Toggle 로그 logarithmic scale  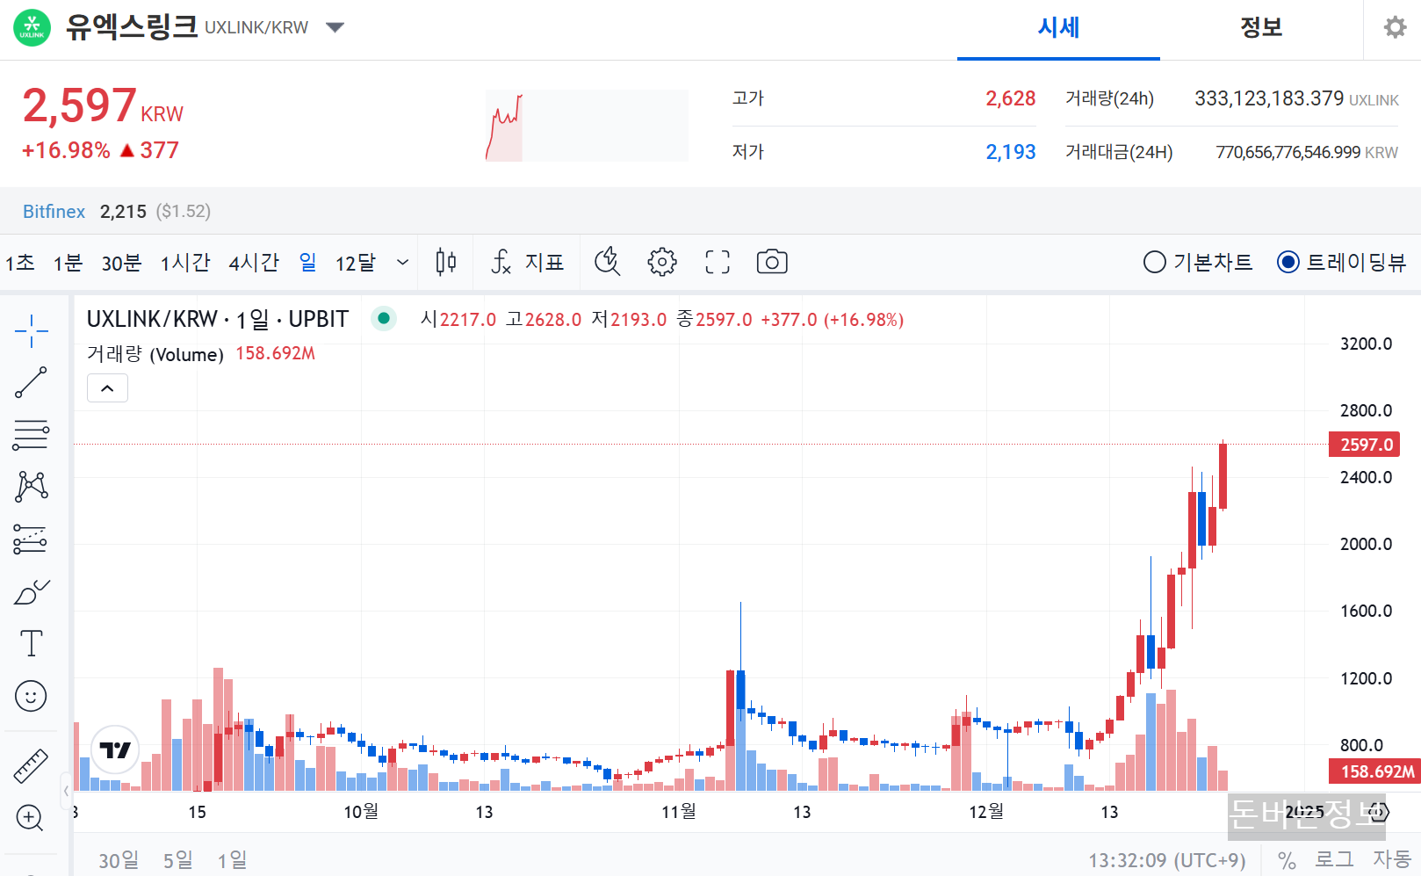(x=1334, y=859)
